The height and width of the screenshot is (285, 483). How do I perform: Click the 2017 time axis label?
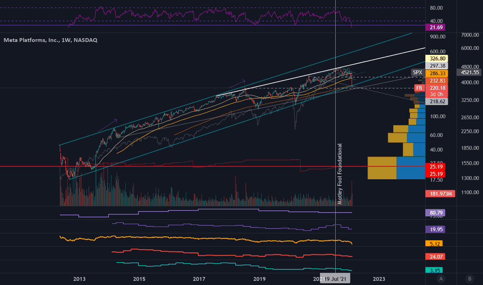pyautogui.click(x=199, y=279)
